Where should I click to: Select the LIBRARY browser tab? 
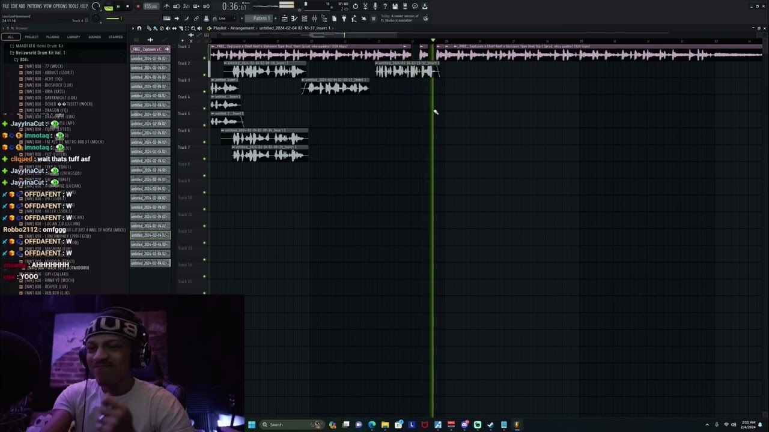click(73, 37)
